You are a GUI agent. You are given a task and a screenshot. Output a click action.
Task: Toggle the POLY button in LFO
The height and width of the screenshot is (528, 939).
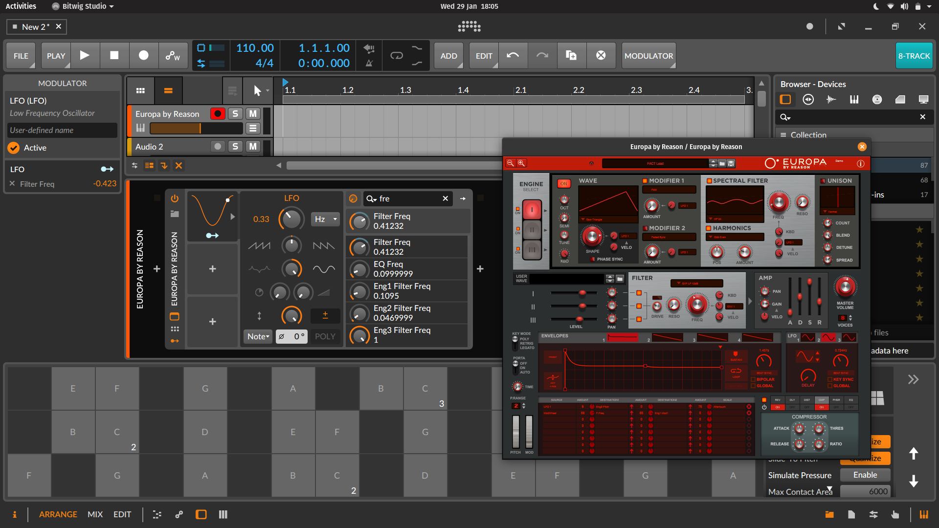(325, 336)
